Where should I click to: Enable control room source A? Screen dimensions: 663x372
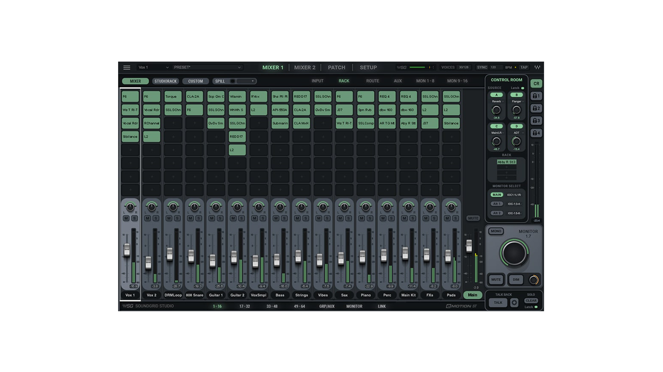pos(496,95)
